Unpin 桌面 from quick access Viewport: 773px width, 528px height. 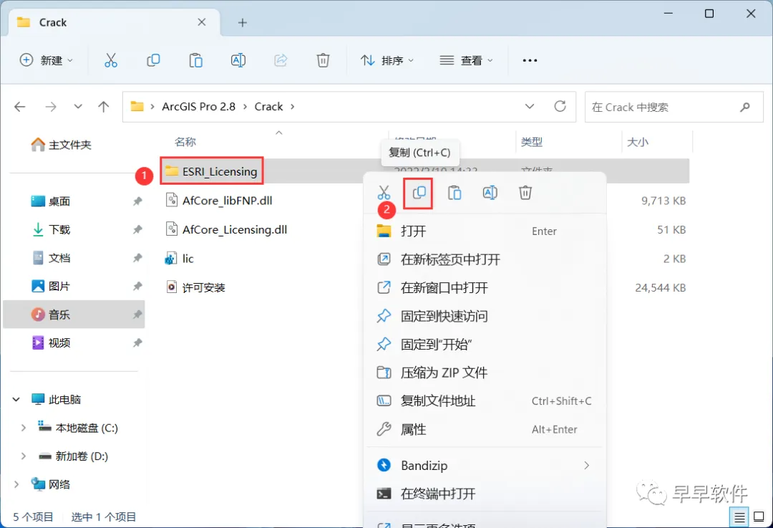coord(137,201)
